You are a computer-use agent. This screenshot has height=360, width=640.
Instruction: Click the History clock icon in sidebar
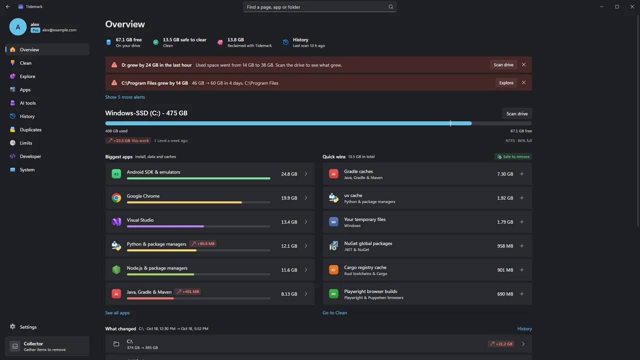[x=13, y=116]
